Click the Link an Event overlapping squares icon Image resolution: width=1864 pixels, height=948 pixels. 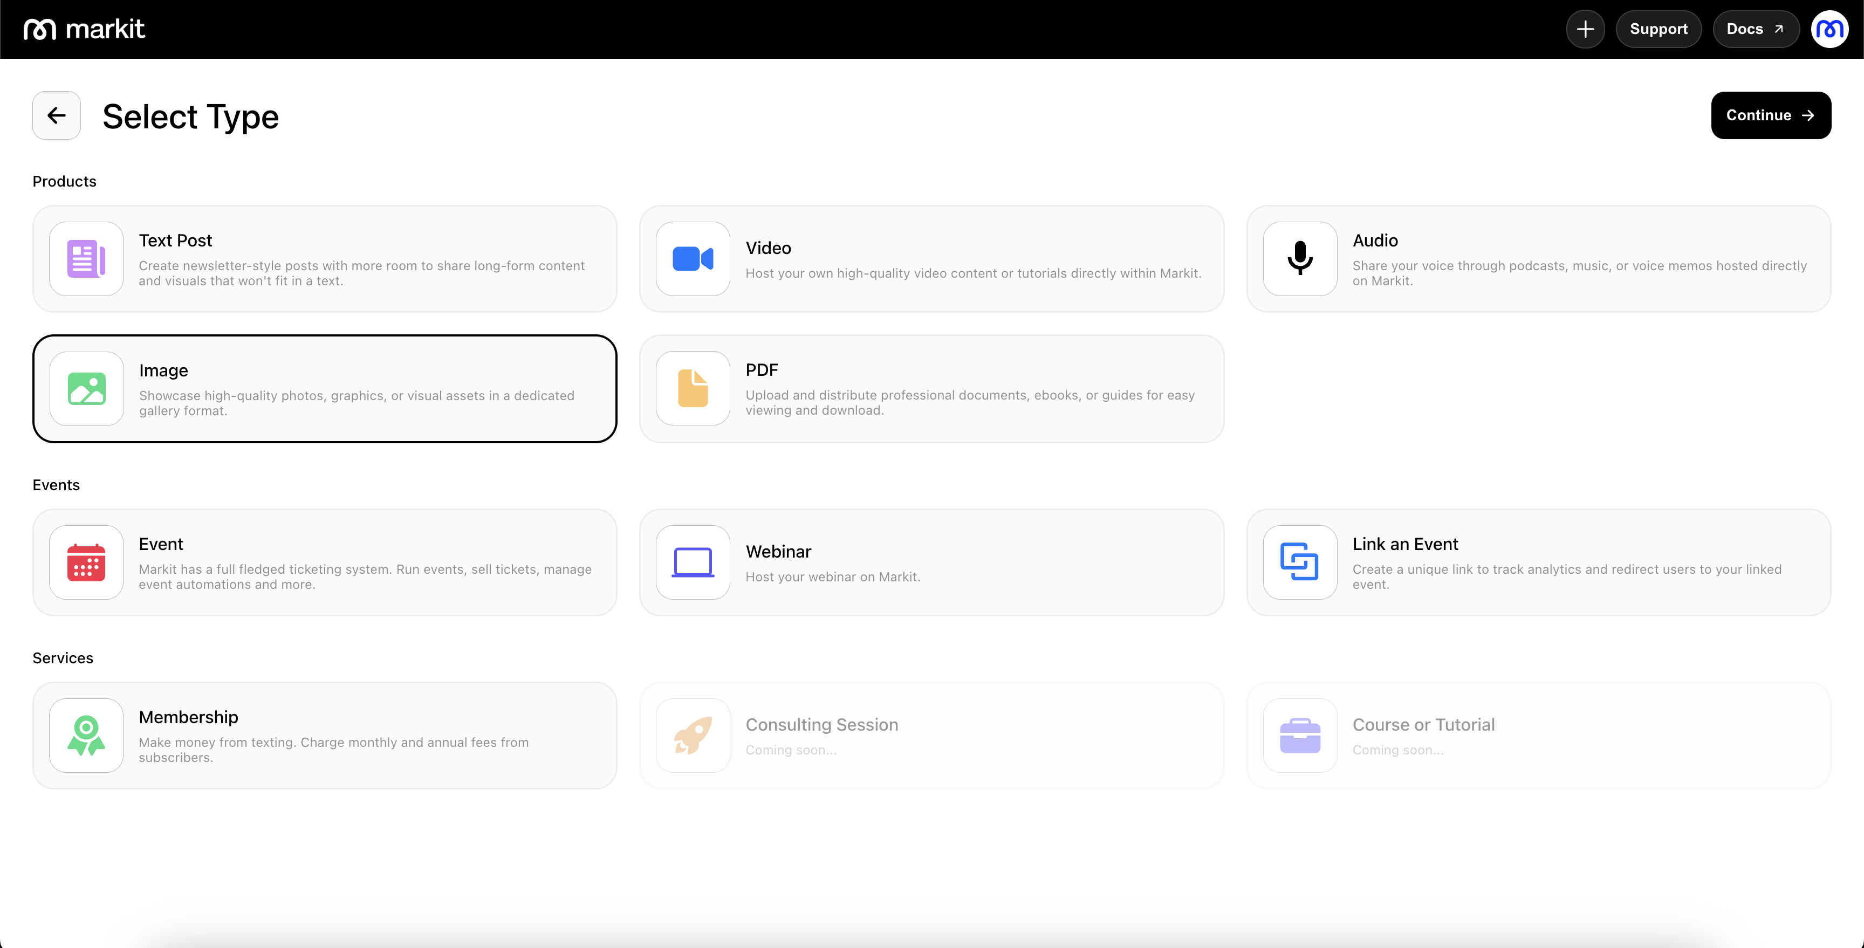click(x=1300, y=562)
